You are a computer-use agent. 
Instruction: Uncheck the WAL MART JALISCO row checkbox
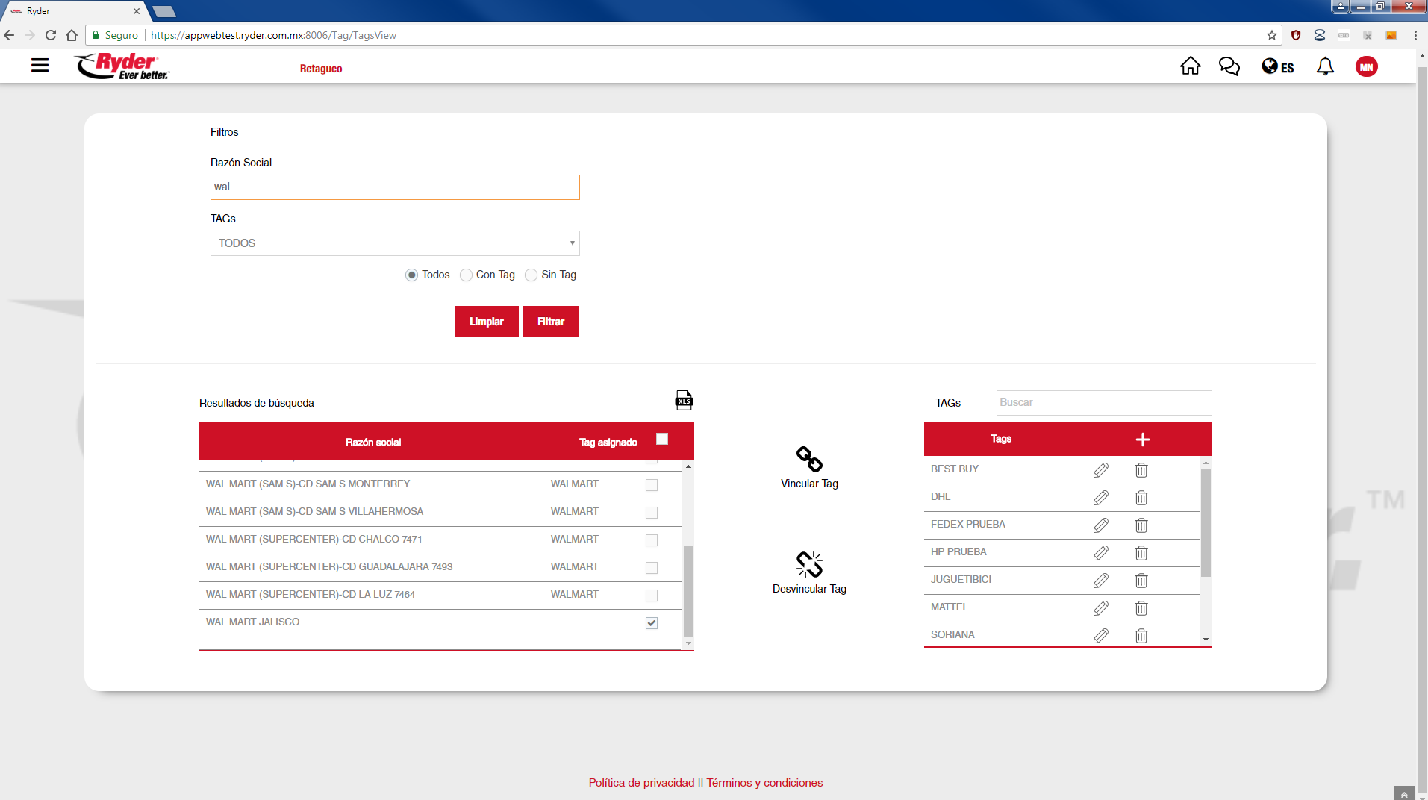click(x=652, y=623)
